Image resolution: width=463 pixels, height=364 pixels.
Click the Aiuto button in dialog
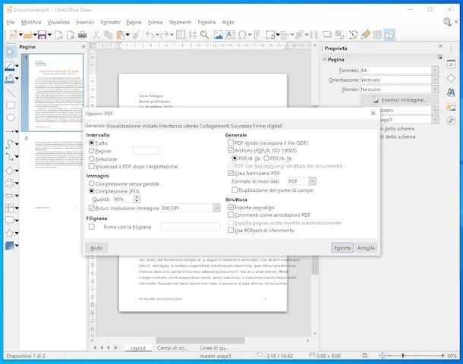pos(96,248)
